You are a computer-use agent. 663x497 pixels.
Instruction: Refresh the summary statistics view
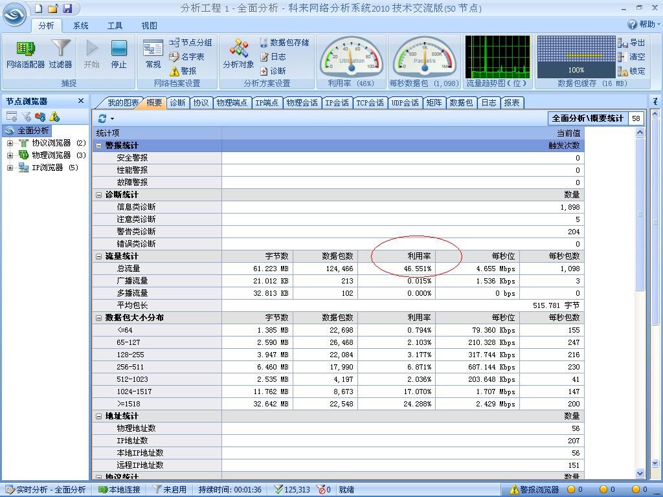coord(102,118)
